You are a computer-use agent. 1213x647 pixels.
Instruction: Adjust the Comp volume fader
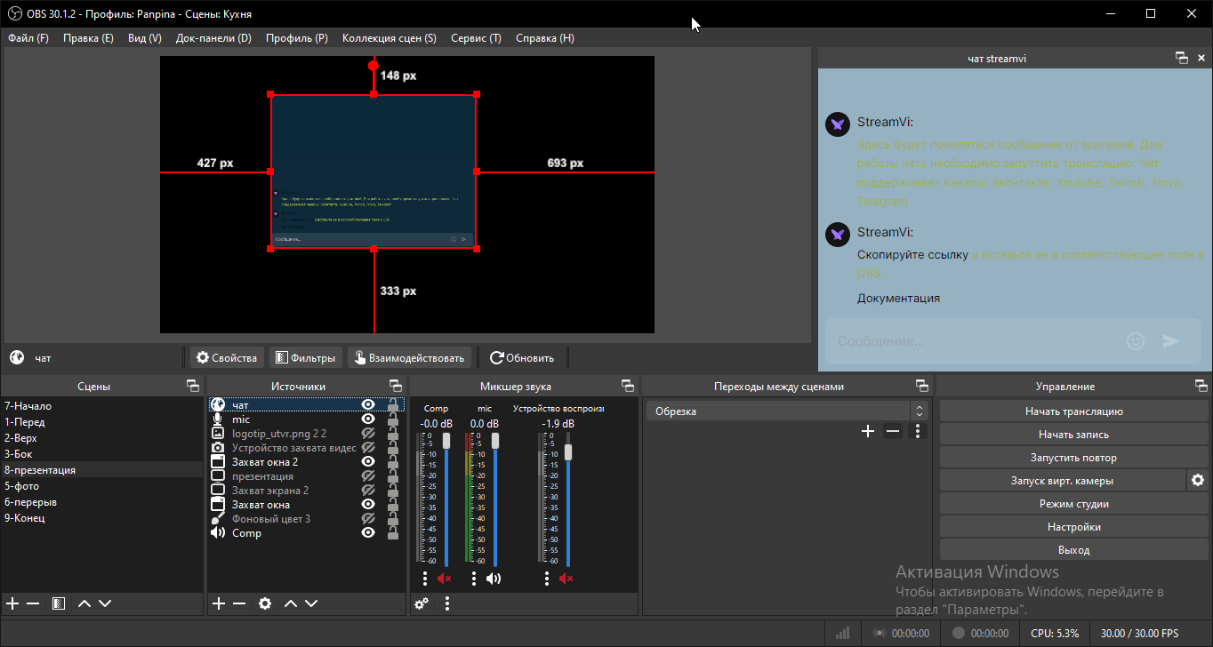coord(446,441)
